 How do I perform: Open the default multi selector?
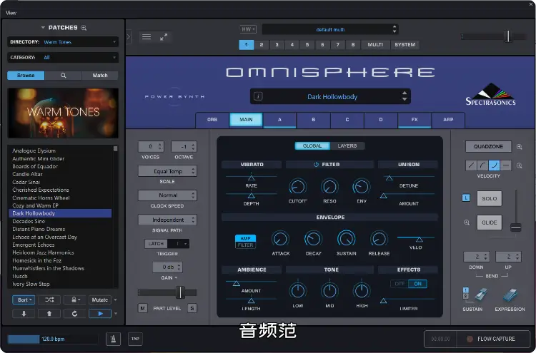pyautogui.click(x=330, y=29)
